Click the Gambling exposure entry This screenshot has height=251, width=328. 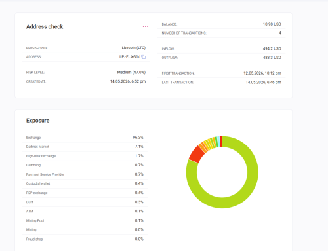85,165
